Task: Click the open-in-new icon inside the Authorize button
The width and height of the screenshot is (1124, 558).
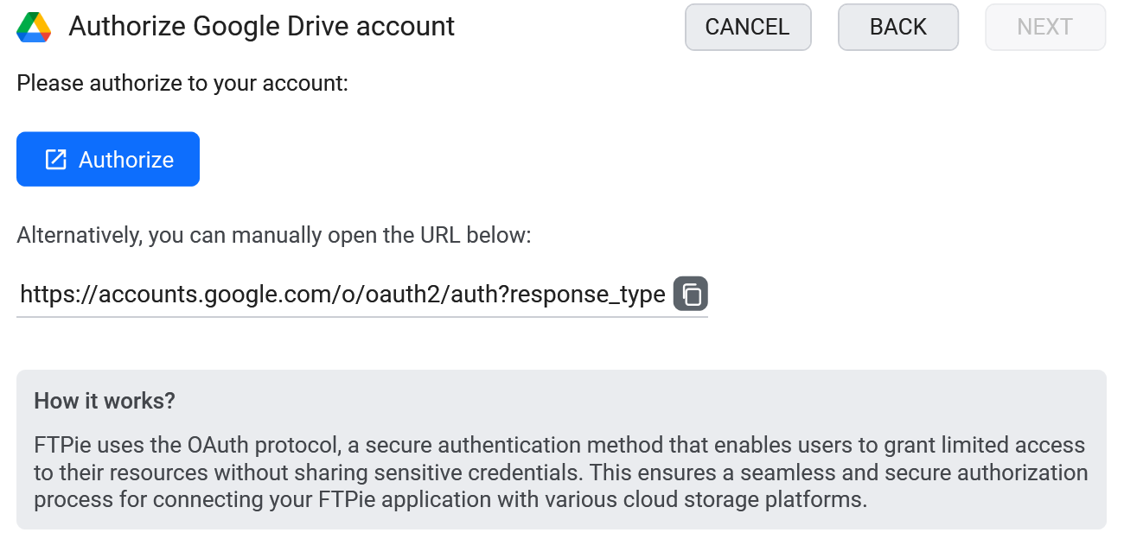Action: coord(55,159)
